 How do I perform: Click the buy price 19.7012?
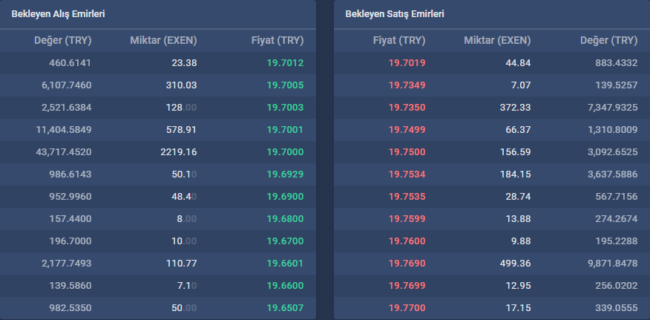click(x=285, y=63)
